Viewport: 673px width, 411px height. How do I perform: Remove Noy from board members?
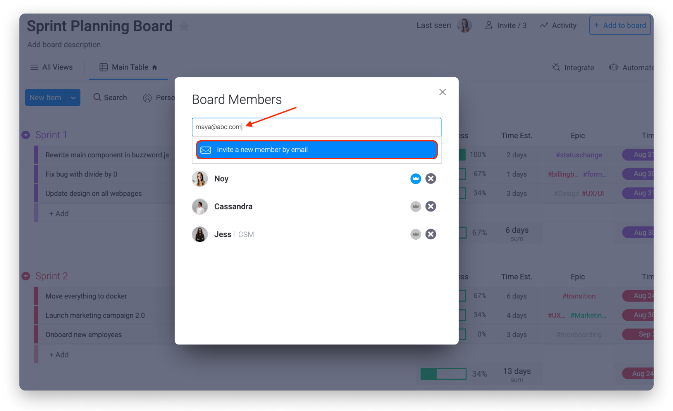pyautogui.click(x=431, y=179)
